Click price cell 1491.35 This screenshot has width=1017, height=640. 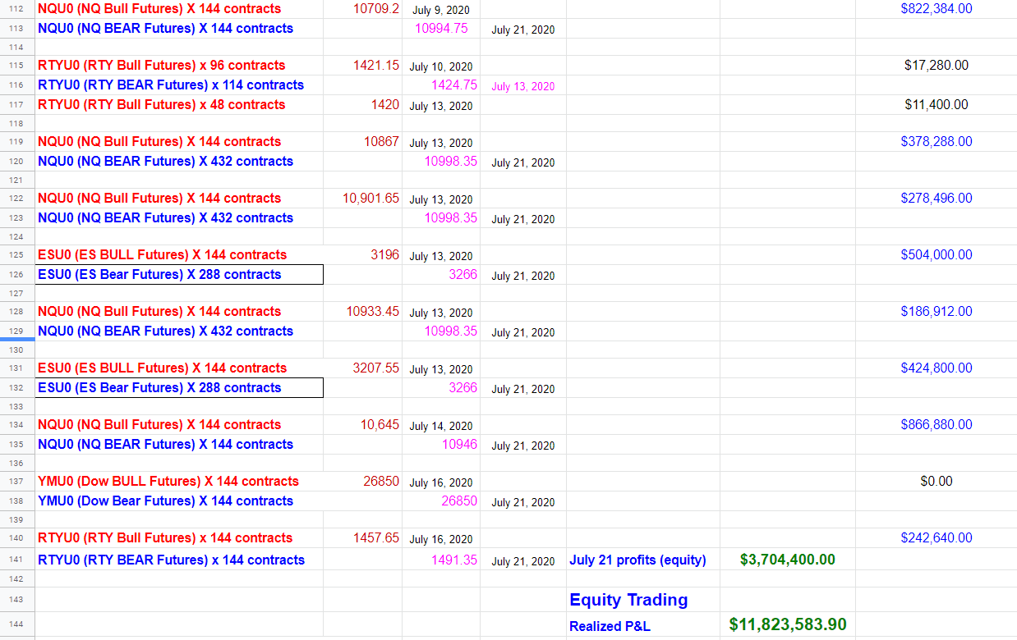tap(441, 560)
